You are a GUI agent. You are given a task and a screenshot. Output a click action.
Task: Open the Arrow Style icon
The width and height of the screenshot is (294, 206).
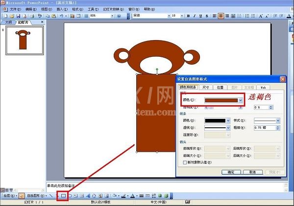[154, 196]
